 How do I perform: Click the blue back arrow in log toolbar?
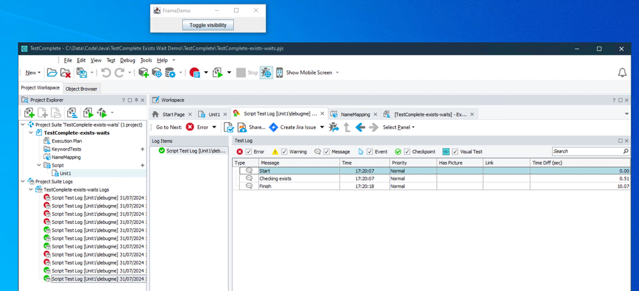click(360, 128)
